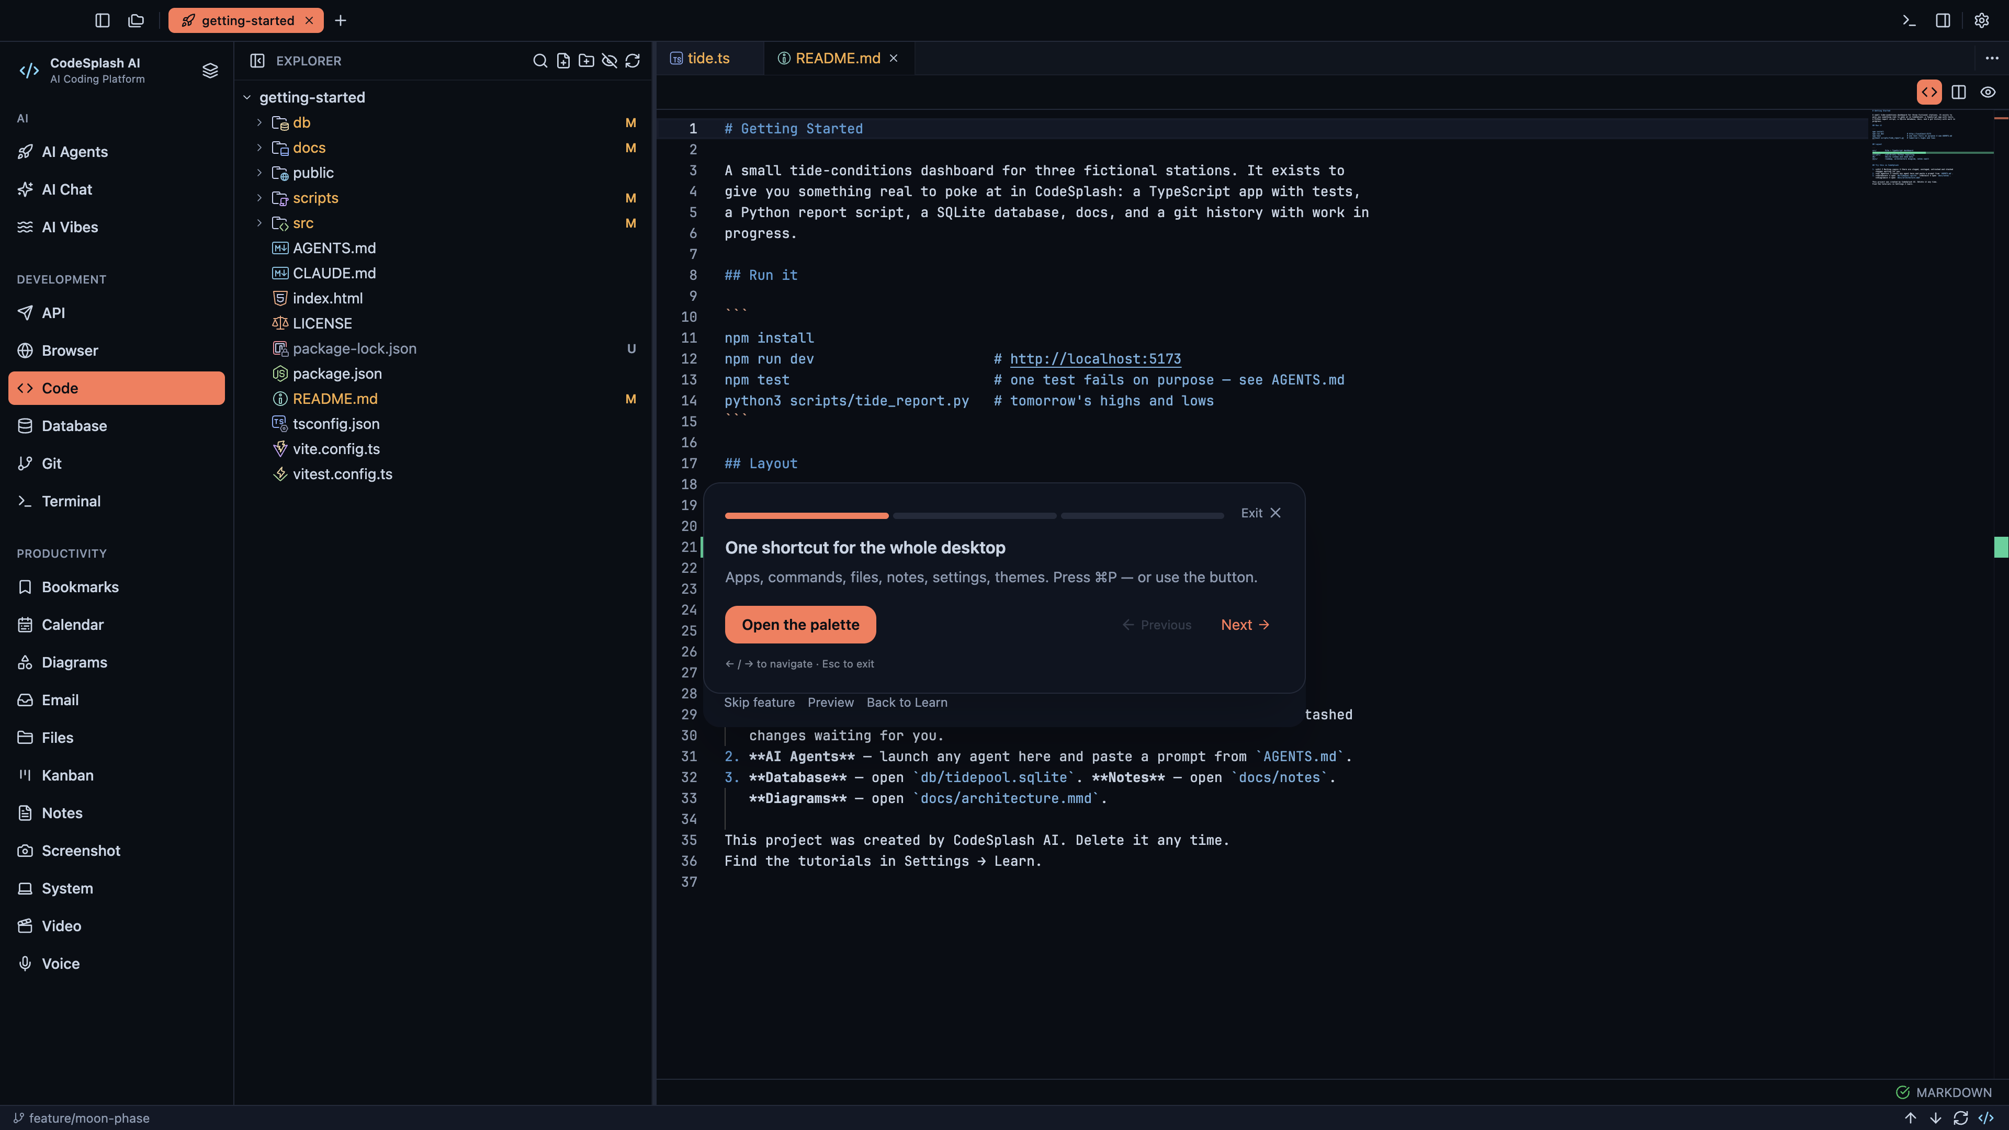Switch to the preview eye view
The height and width of the screenshot is (1130, 2009).
point(1988,92)
